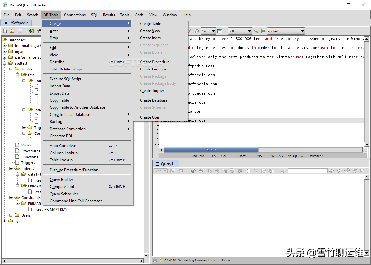Click the New file icon in the toolbar
Image resolution: width=371 pixels, height=265 pixels.
[5, 31]
